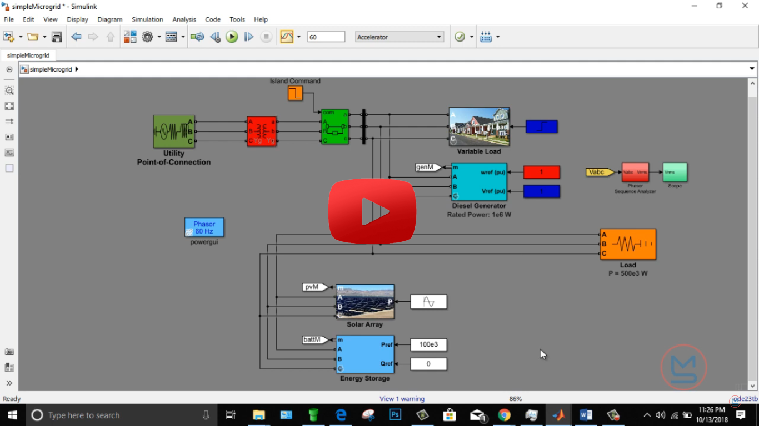Open the Library Browser icon

[130, 37]
